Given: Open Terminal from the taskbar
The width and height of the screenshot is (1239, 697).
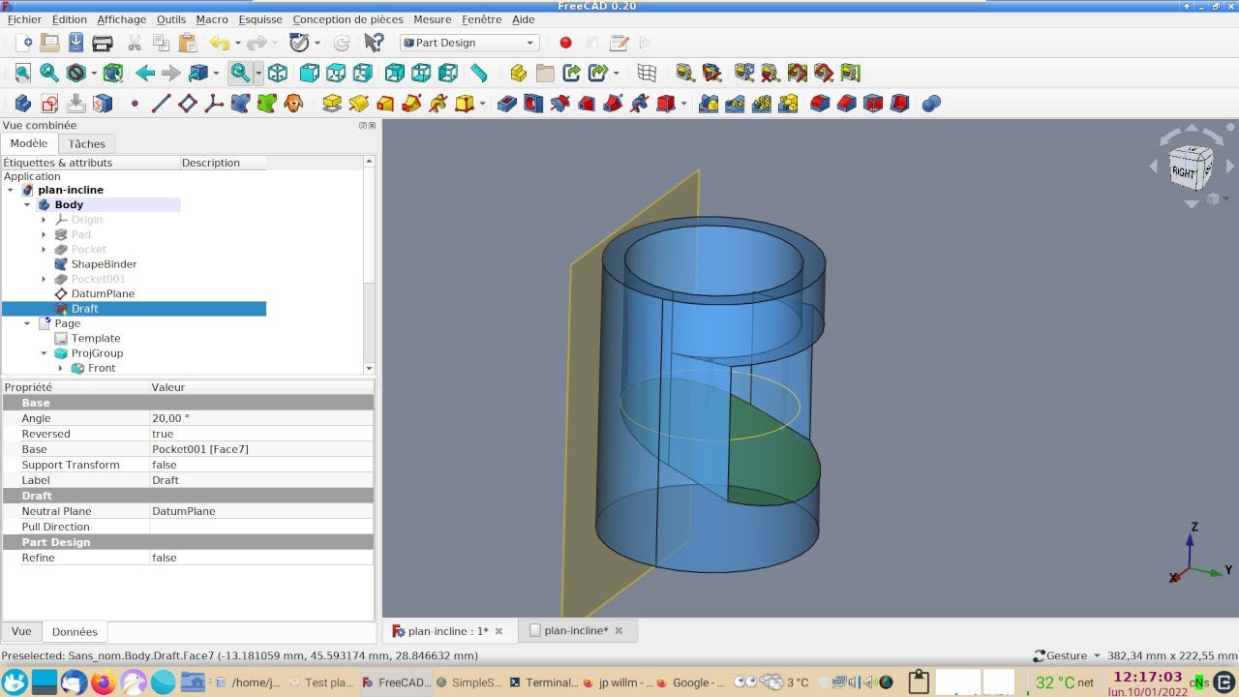Looking at the screenshot, I should click(543, 682).
